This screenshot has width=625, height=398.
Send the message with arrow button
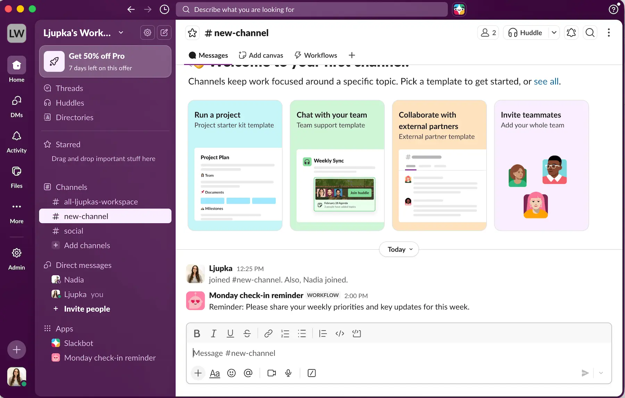coord(585,373)
